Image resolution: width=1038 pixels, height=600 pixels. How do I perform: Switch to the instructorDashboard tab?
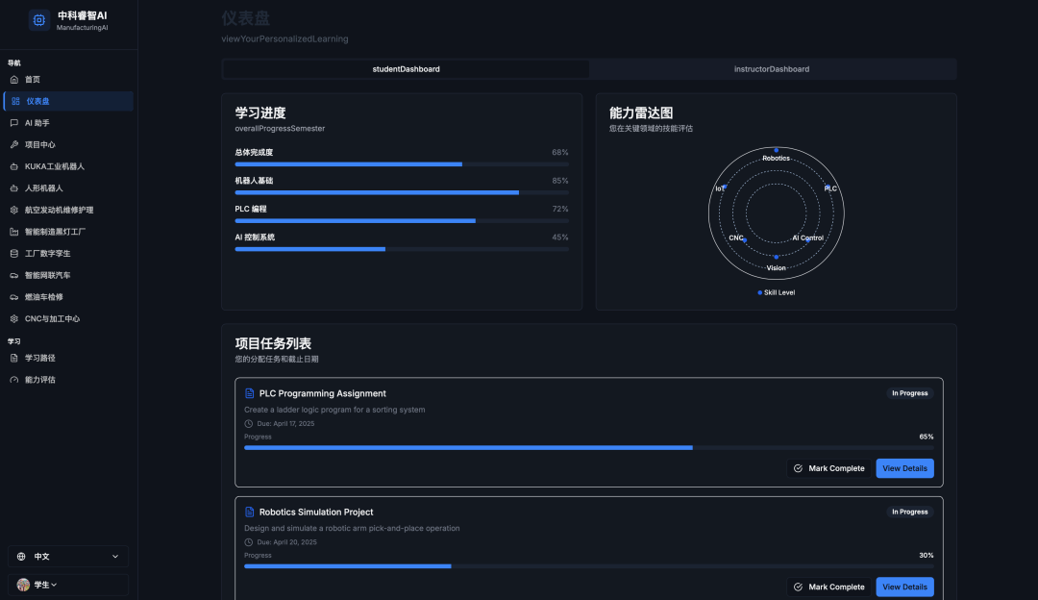[x=771, y=69]
